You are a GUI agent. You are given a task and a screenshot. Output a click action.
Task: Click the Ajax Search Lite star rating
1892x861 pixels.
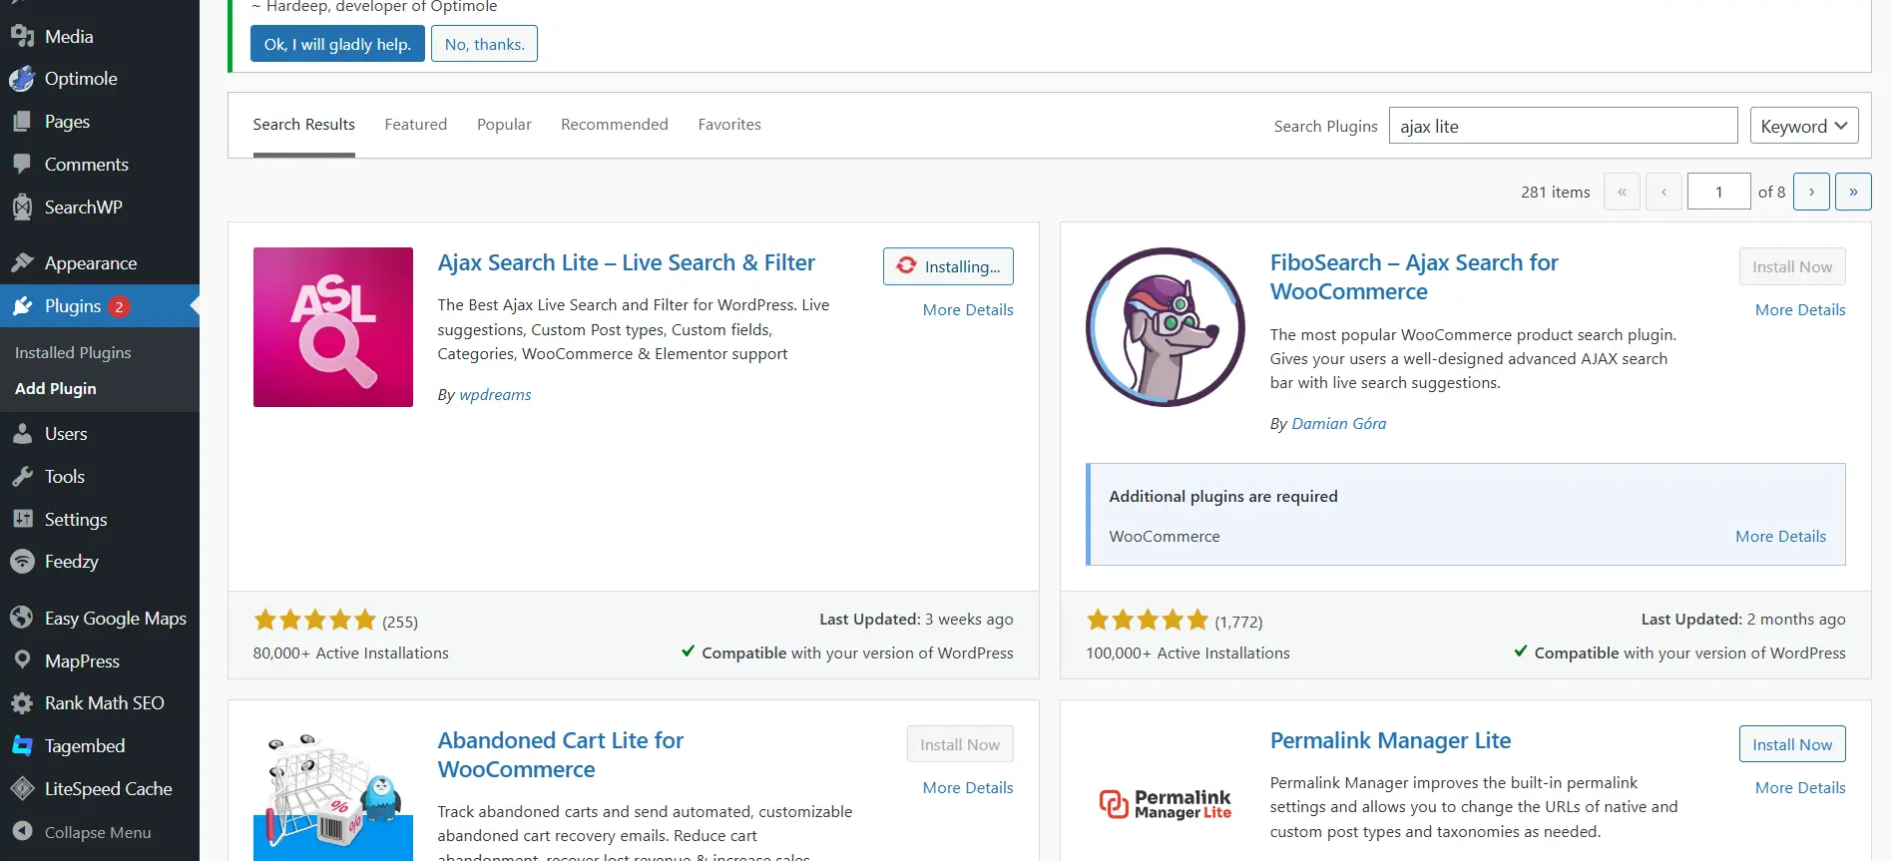coord(314,620)
